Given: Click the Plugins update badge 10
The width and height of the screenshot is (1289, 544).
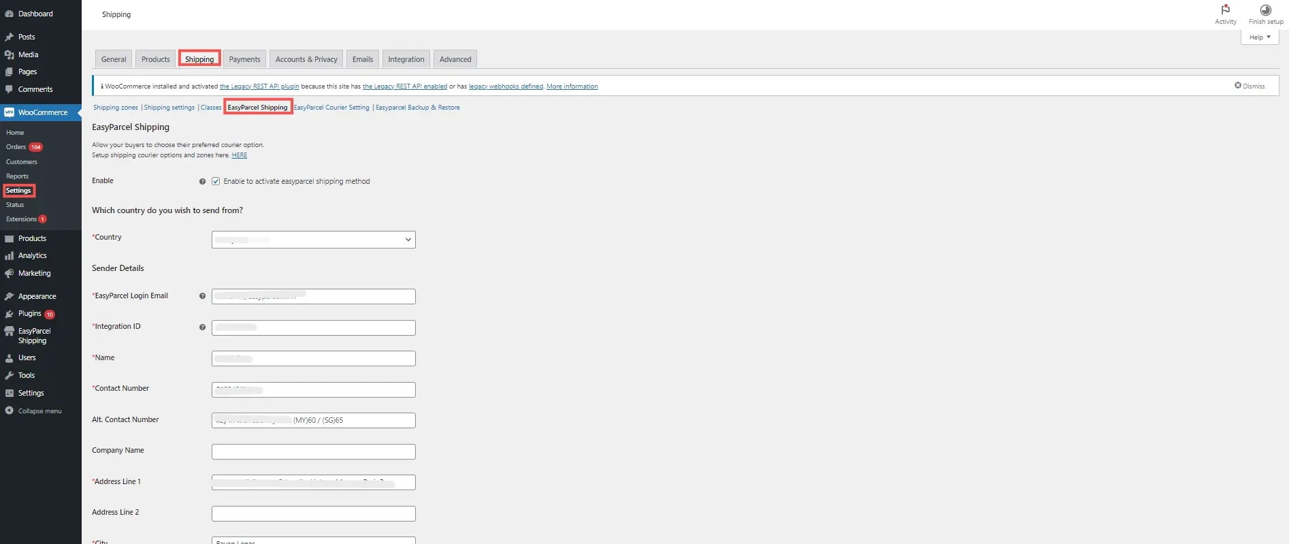Looking at the screenshot, I should point(50,315).
